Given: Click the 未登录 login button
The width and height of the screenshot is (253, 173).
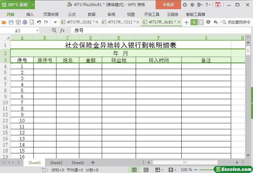Looking at the screenshot, I should click(168, 5).
